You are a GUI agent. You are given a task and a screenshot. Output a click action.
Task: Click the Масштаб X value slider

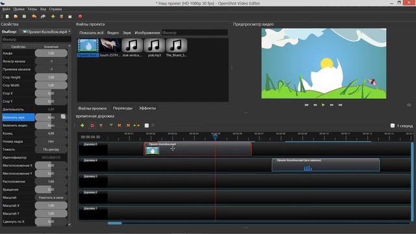click(x=51, y=205)
